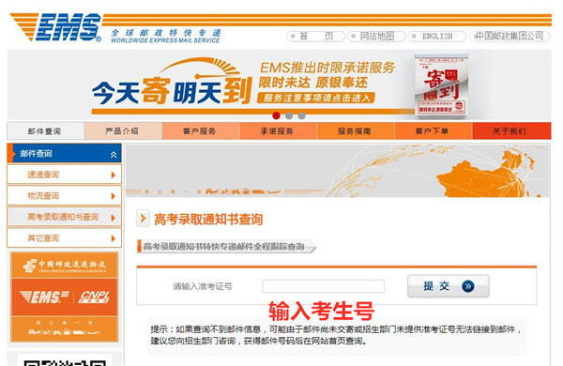Expand the arrow beside 其它查询

coord(114,238)
